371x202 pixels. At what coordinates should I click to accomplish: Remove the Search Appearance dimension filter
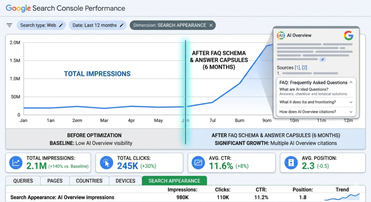pos(211,25)
